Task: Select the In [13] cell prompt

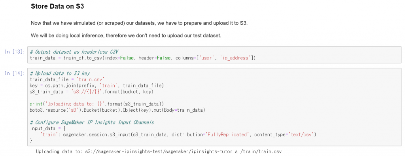Action: [15, 52]
